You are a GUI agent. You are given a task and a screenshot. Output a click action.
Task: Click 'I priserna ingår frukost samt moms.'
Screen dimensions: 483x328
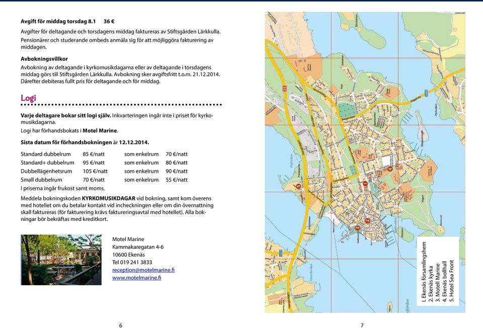point(63,188)
